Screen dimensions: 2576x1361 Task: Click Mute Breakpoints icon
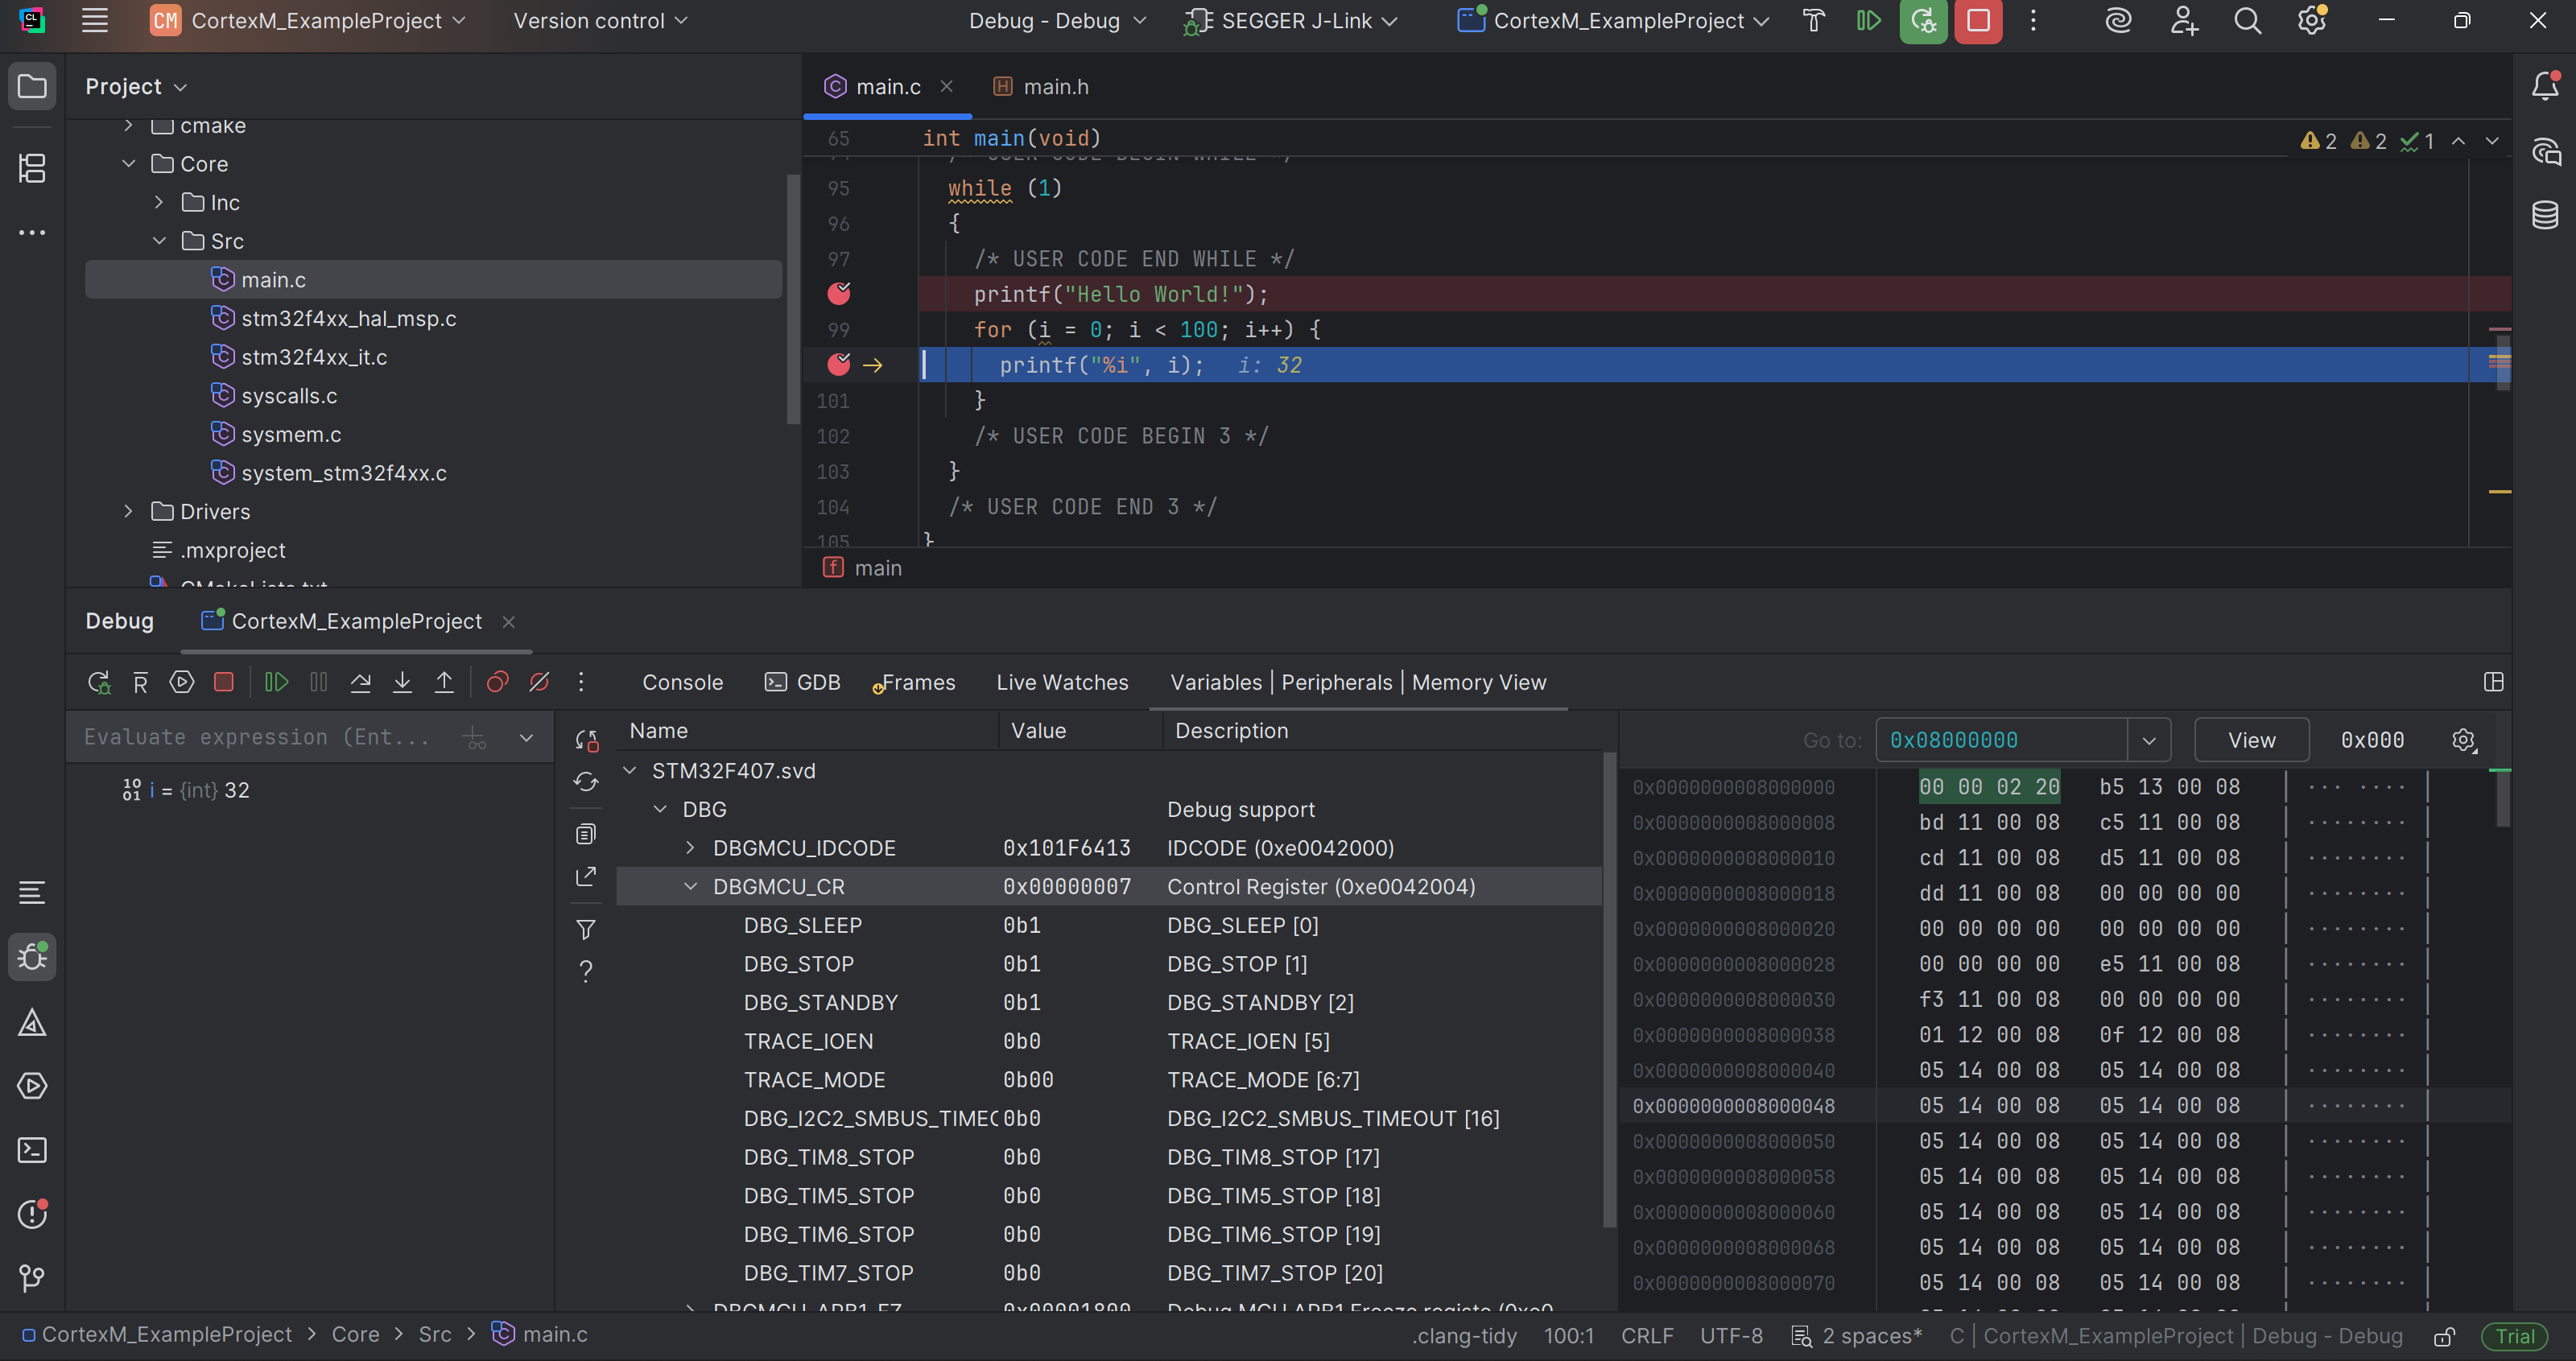click(539, 682)
